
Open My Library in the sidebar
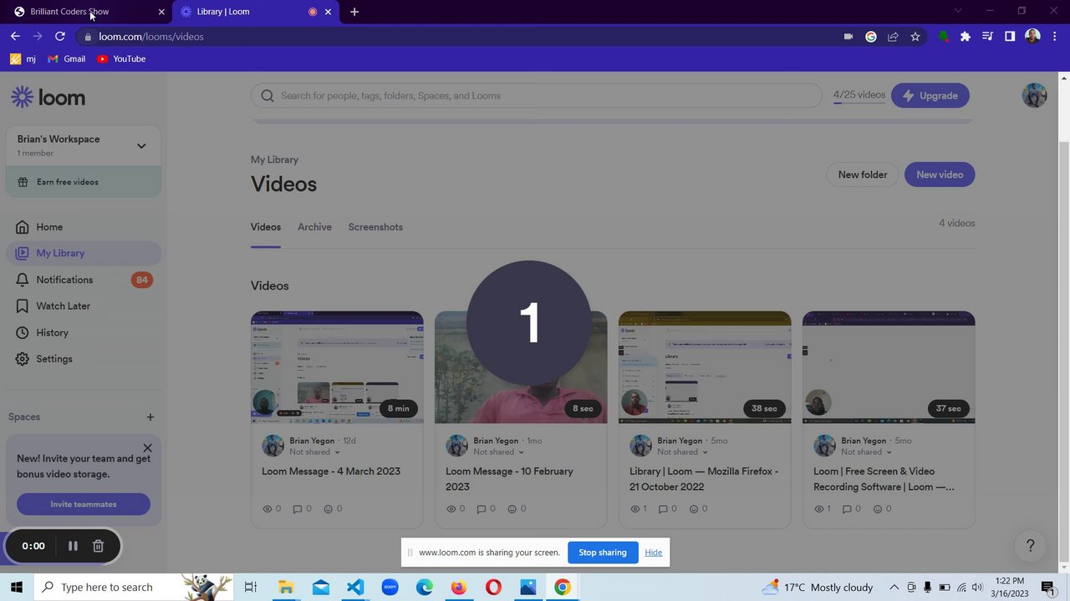[x=84, y=253]
